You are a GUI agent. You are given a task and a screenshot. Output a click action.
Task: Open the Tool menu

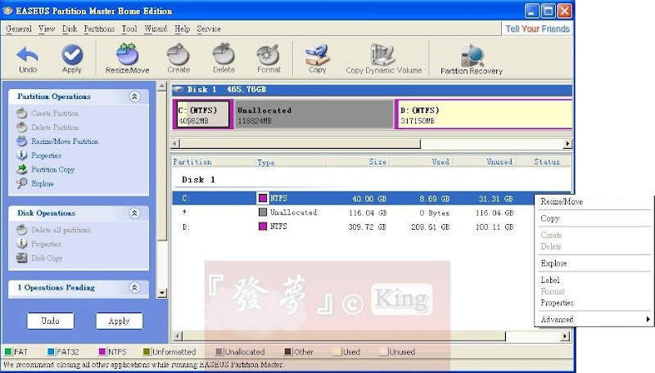point(129,29)
